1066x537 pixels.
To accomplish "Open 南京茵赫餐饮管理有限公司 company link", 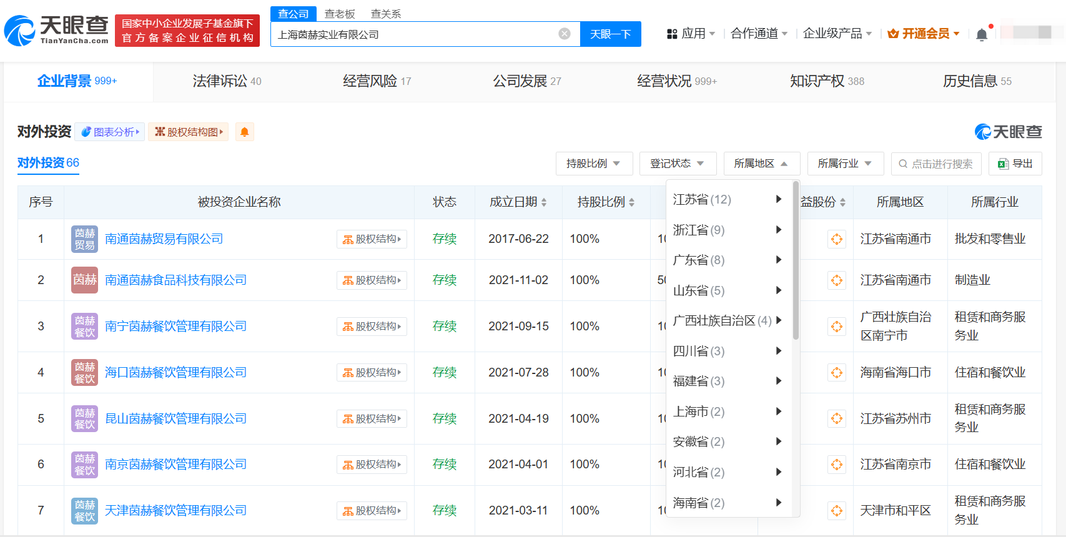I will pos(175,465).
